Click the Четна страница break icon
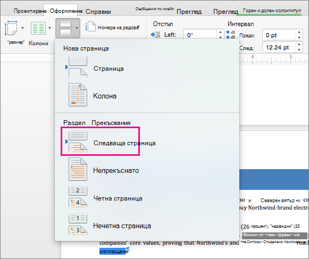Image resolution: width=309 pixels, height=259 pixels. coord(78,197)
